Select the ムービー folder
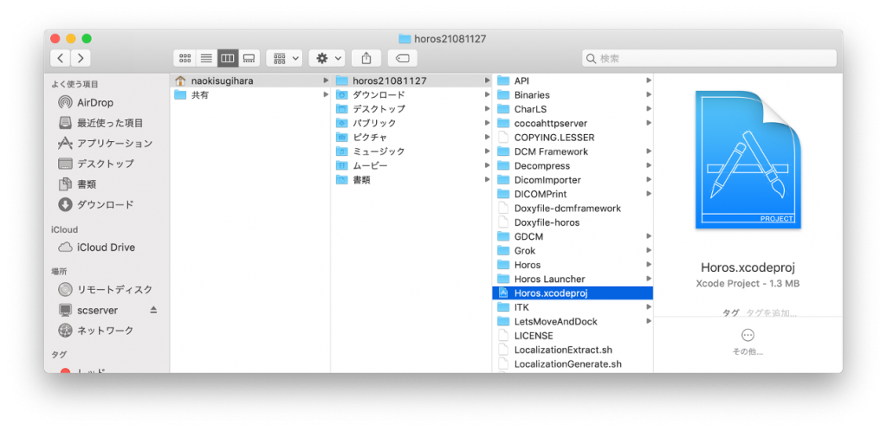This screenshot has width=887, height=431. [x=411, y=165]
